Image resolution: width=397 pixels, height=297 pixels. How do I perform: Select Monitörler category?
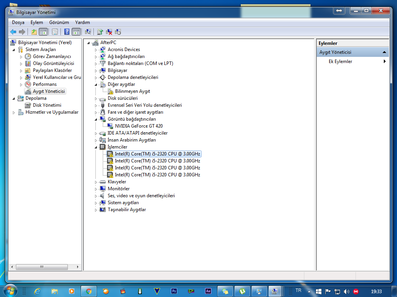pos(119,189)
